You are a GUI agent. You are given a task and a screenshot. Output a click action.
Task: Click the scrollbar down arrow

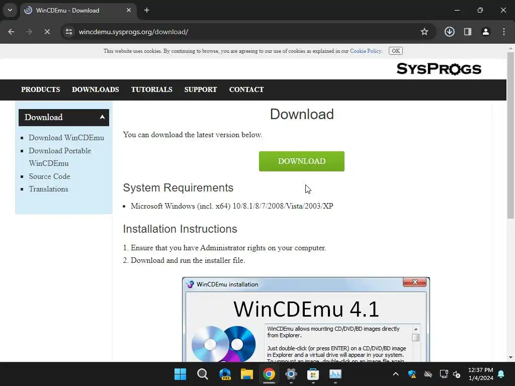point(510,357)
